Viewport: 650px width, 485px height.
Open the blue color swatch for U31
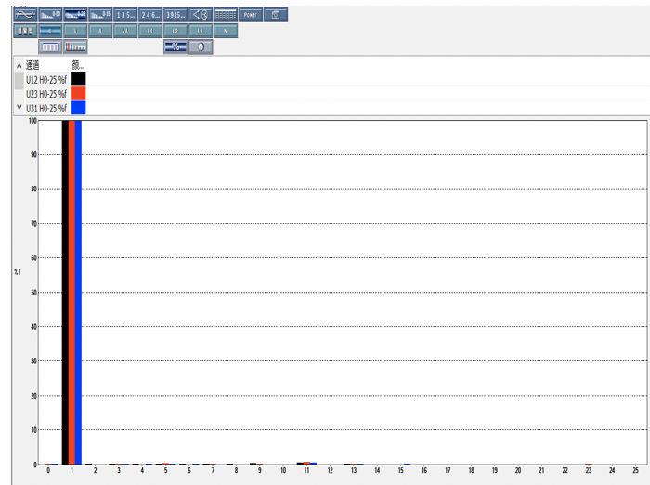tap(78, 108)
